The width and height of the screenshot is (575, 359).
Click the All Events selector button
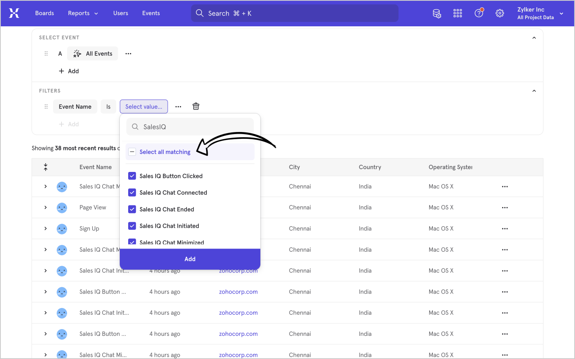[92, 53]
